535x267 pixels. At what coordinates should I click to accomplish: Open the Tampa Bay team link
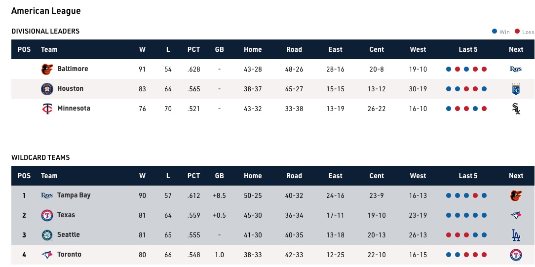[74, 195]
